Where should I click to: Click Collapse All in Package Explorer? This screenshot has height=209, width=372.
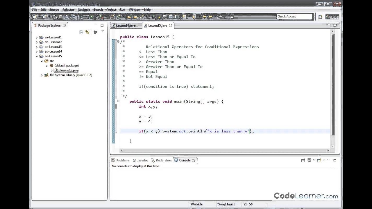[81, 32]
